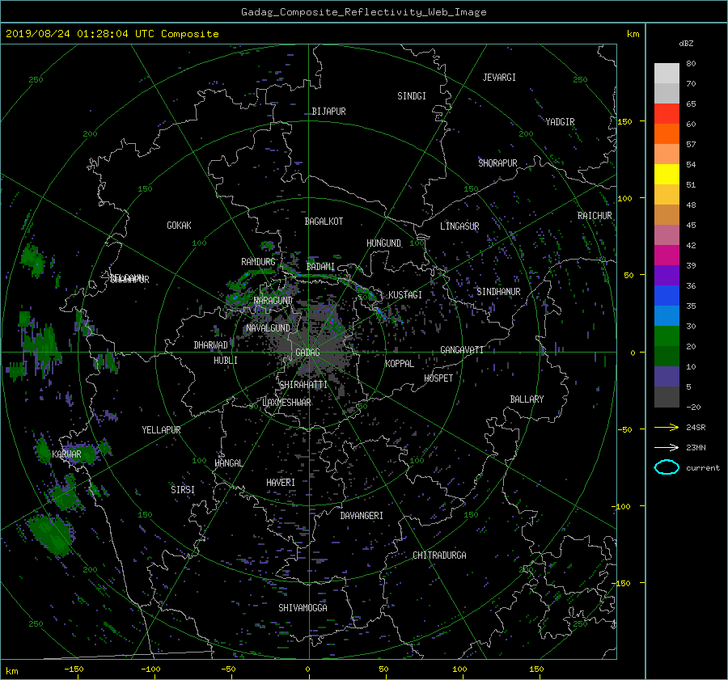Click the 'KARWAR' coastal city label
728x680 pixels.
coord(66,454)
